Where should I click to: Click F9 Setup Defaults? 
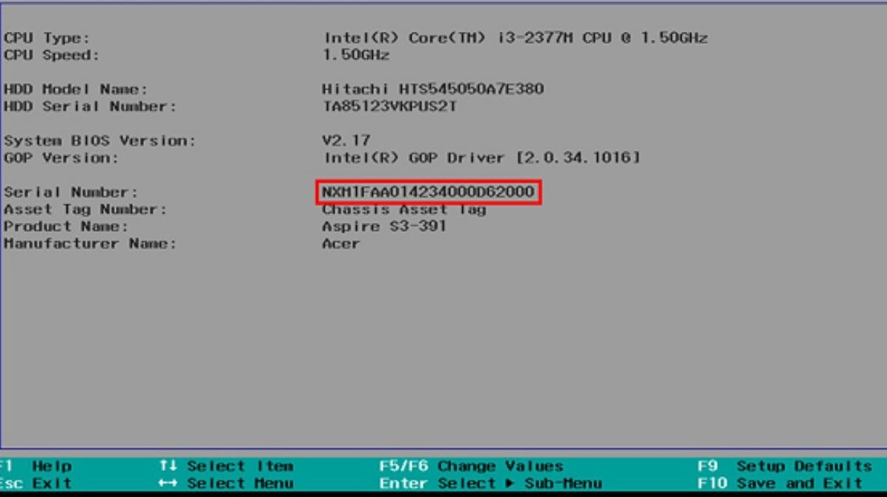point(784,467)
